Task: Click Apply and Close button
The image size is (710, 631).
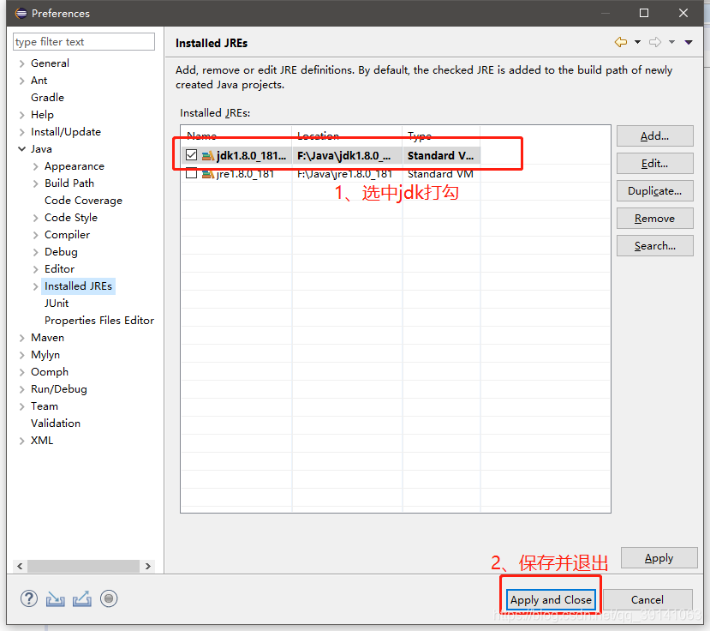Action: pos(551,600)
